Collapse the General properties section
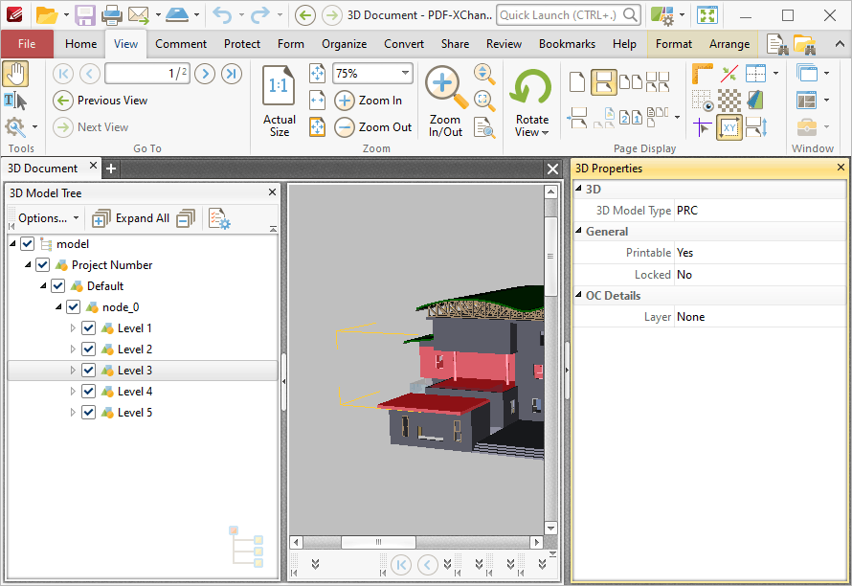 pos(578,231)
